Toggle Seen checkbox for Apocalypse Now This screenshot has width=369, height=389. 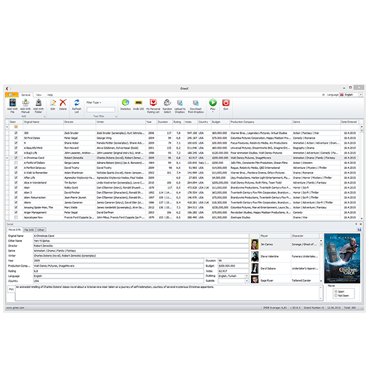(16, 218)
